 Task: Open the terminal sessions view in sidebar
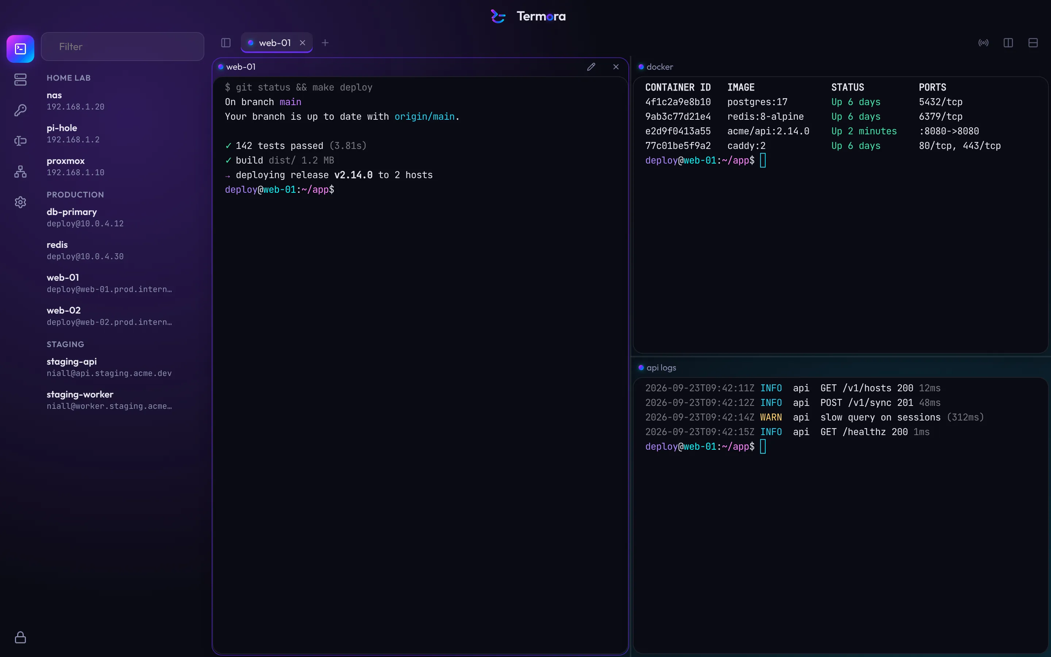[x=20, y=49]
